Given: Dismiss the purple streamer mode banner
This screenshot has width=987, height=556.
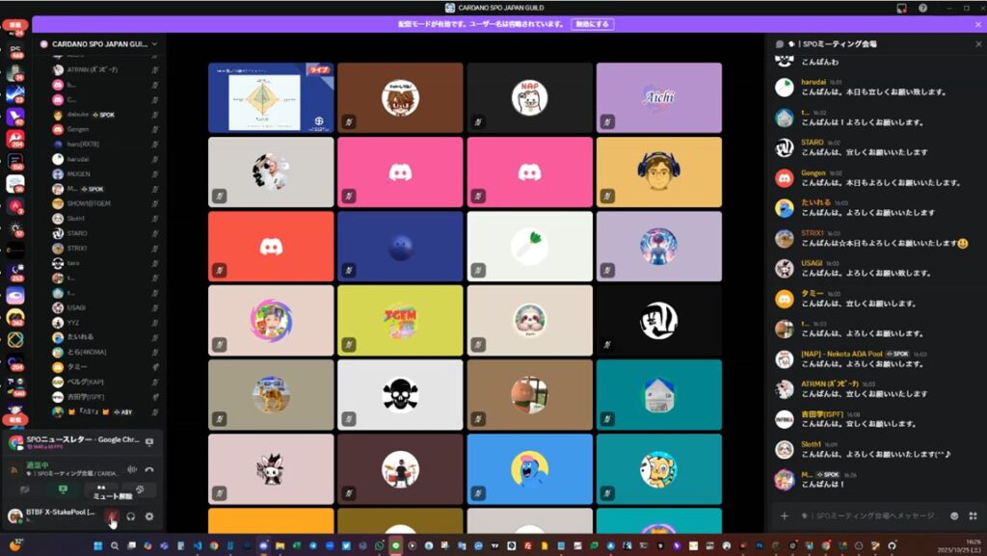Looking at the screenshot, I should [x=977, y=24].
